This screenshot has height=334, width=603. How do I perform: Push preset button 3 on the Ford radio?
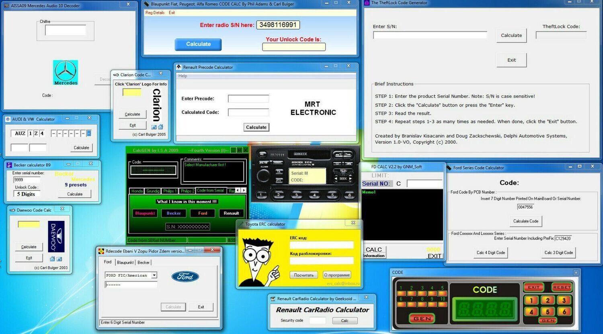[x=296, y=195]
